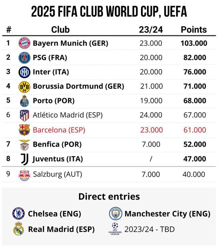
Task: Select the Manchester City crest
Action: 115,214
